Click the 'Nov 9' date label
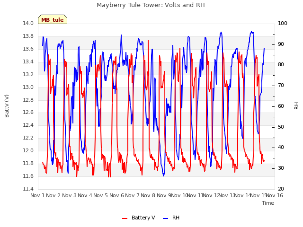The height and width of the screenshot is (227, 303). pyautogui.click(x=164, y=195)
